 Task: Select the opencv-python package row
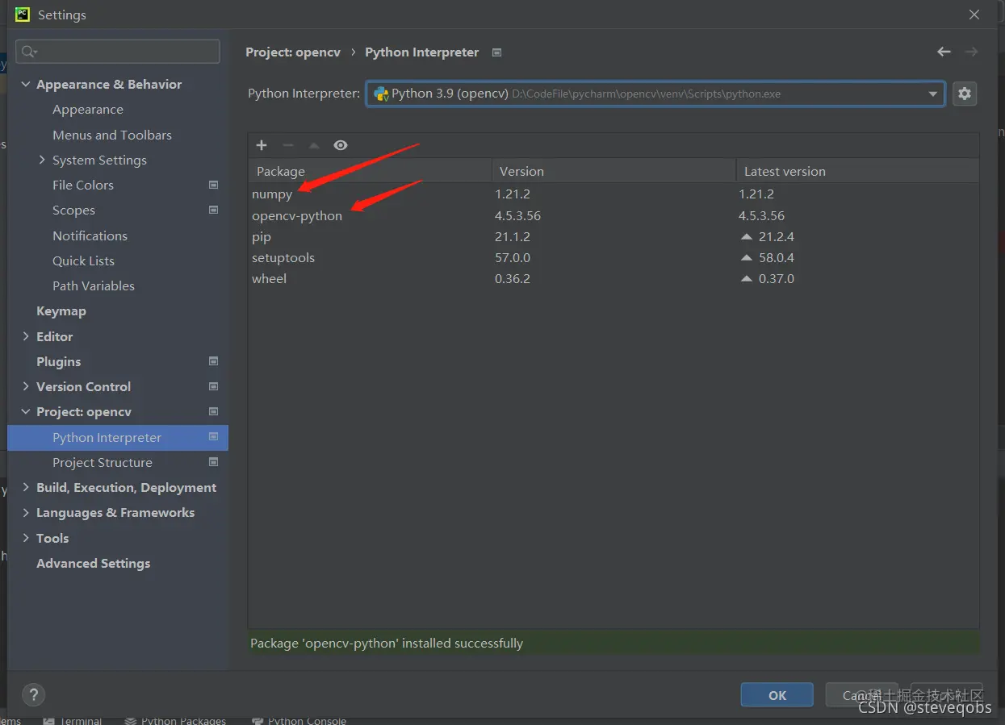coord(613,215)
